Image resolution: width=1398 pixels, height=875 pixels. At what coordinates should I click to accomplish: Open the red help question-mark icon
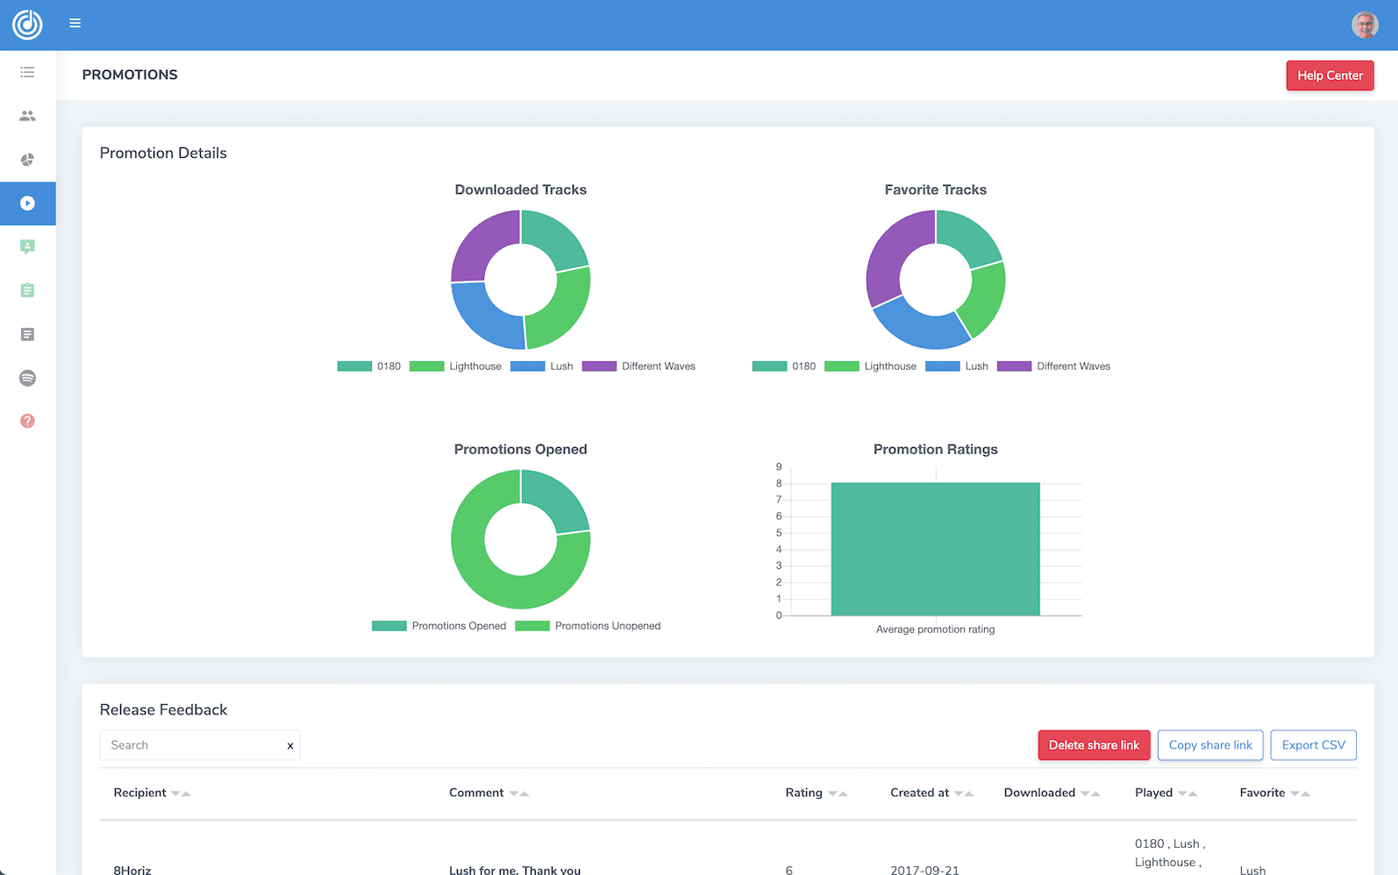point(27,421)
